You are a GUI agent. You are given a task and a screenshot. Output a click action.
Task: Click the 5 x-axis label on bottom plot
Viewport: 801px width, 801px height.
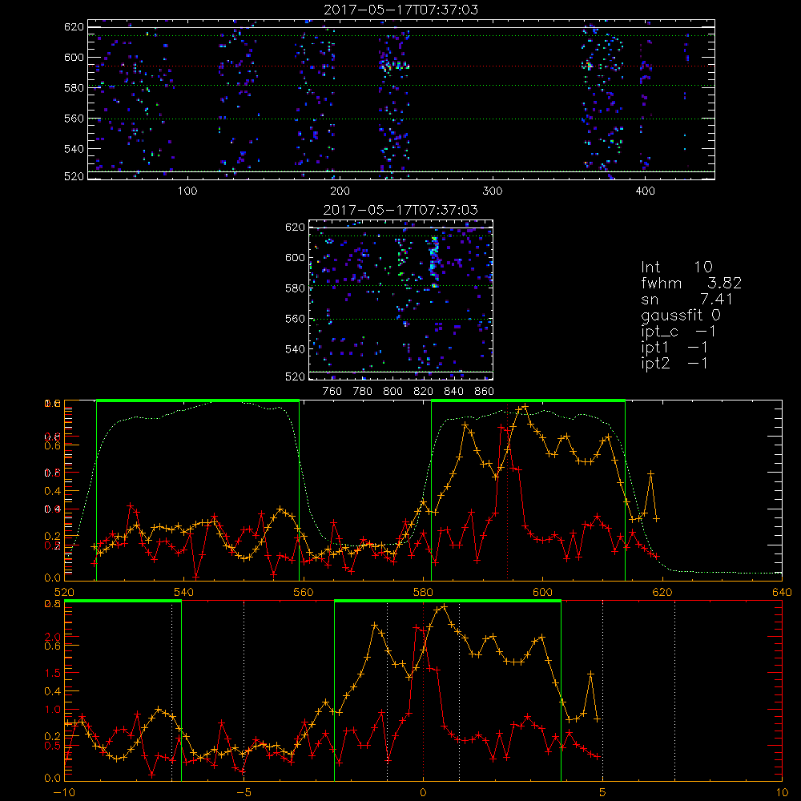point(603,793)
